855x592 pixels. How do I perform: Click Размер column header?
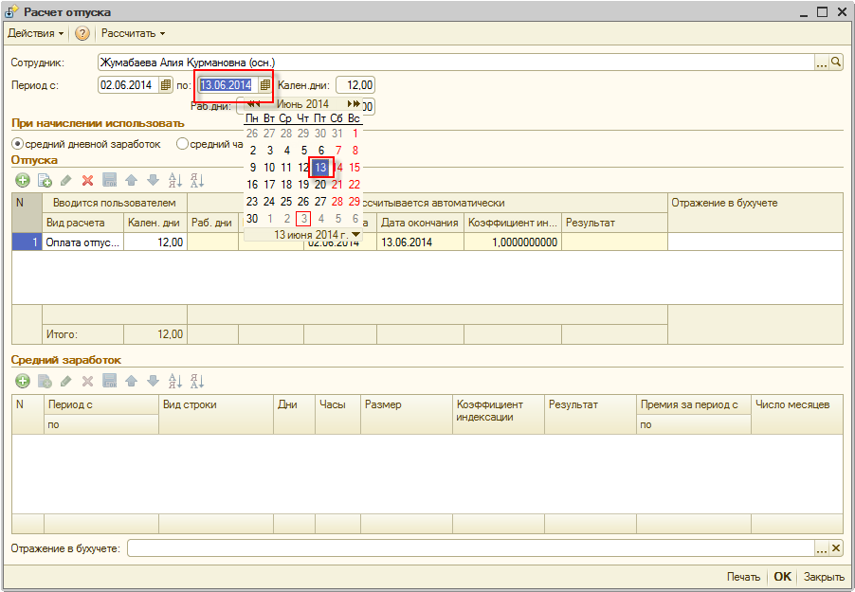point(407,415)
